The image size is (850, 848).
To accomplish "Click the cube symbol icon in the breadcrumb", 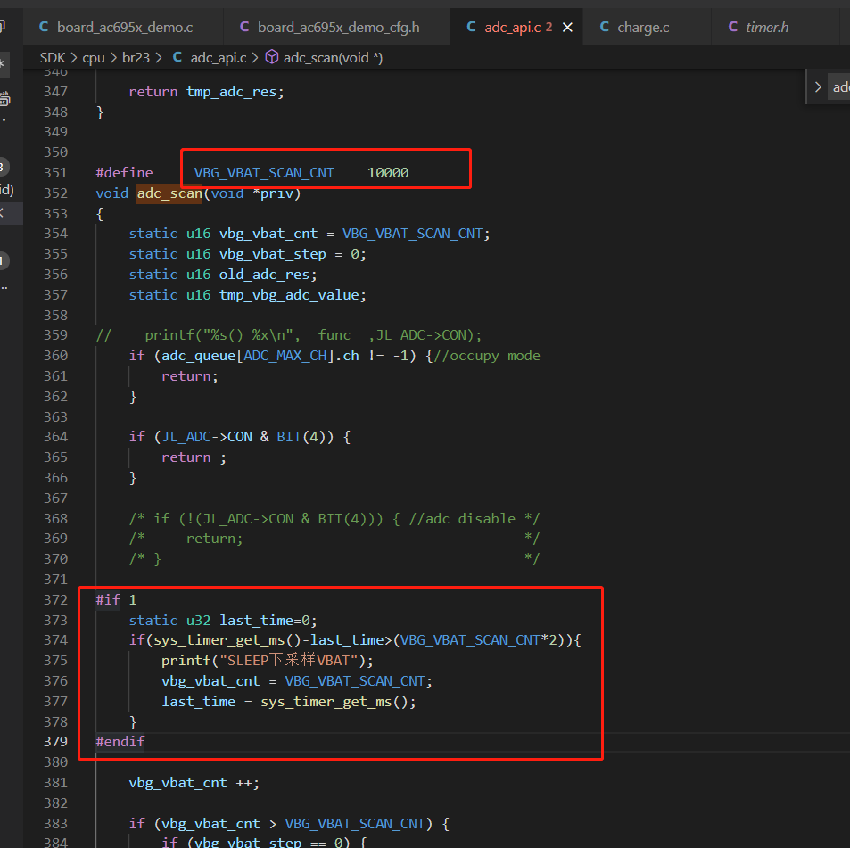I will coord(271,57).
